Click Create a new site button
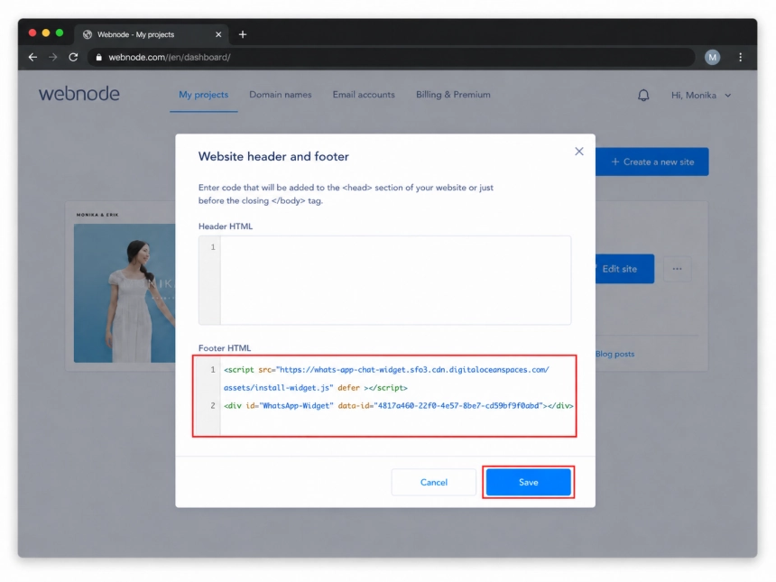This screenshot has width=776, height=582. (651, 162)
